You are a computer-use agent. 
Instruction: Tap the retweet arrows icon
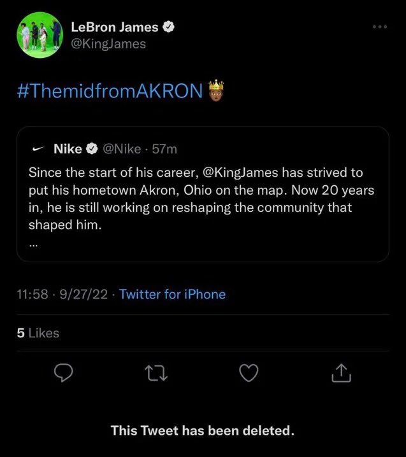156,374
